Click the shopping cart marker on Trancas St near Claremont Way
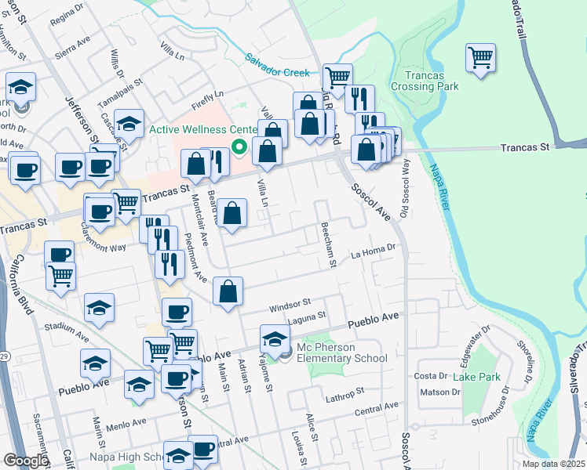 point(127,204)
